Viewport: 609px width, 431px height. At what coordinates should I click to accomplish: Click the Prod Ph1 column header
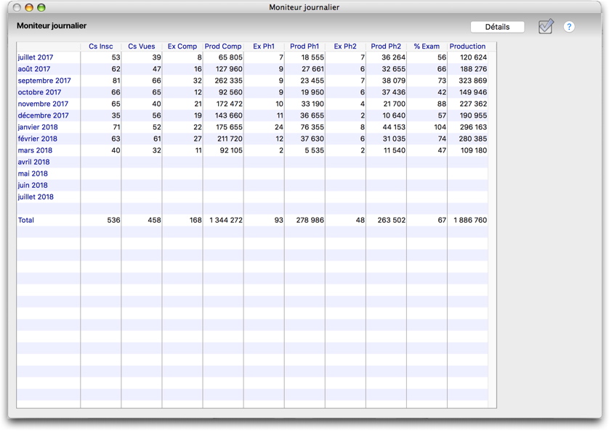(304, 46)
